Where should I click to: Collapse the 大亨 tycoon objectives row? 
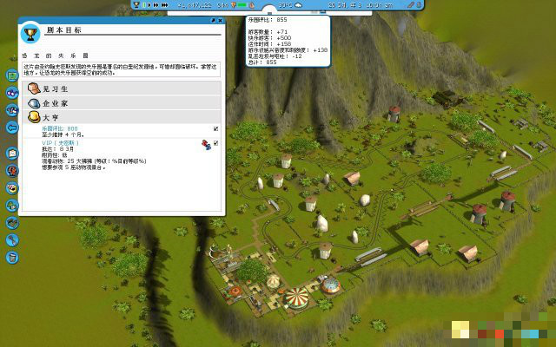(x=122, y=117)
